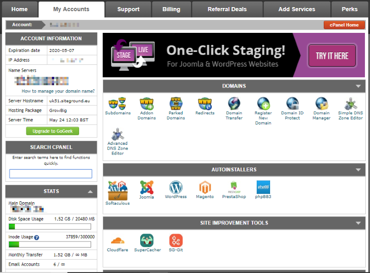The image size is (370, 273).
Task: Open the Billing tab
Action: [171, 9]
